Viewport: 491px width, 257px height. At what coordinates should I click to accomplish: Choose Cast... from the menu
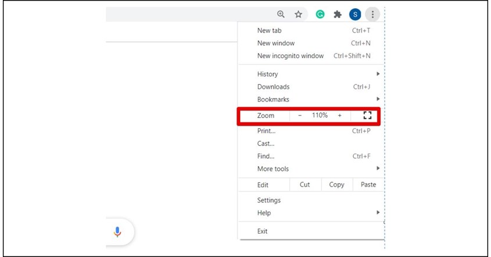point(311,144)
